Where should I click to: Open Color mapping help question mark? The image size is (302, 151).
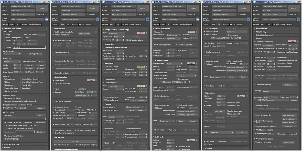pyautogui.click(x=146, y=86)
